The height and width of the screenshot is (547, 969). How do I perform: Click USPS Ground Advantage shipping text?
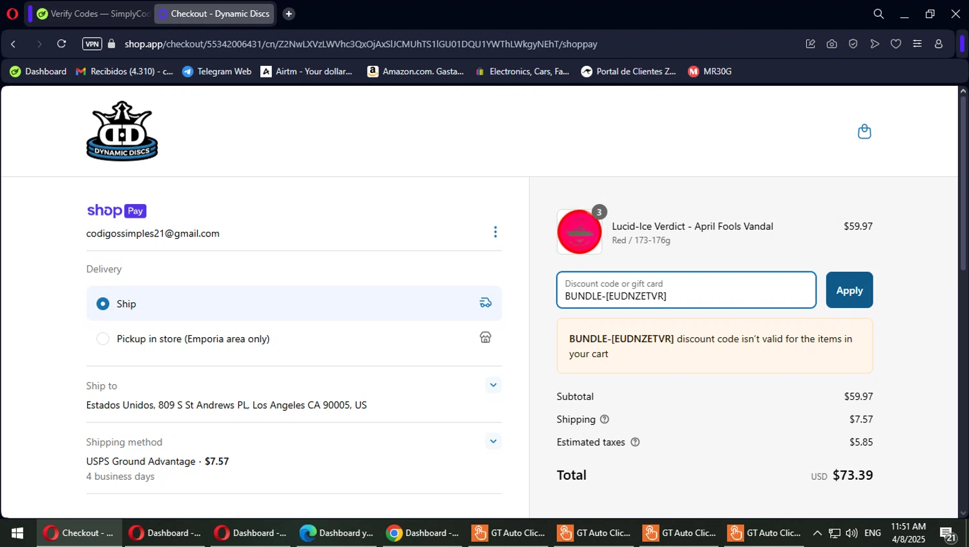141,461
